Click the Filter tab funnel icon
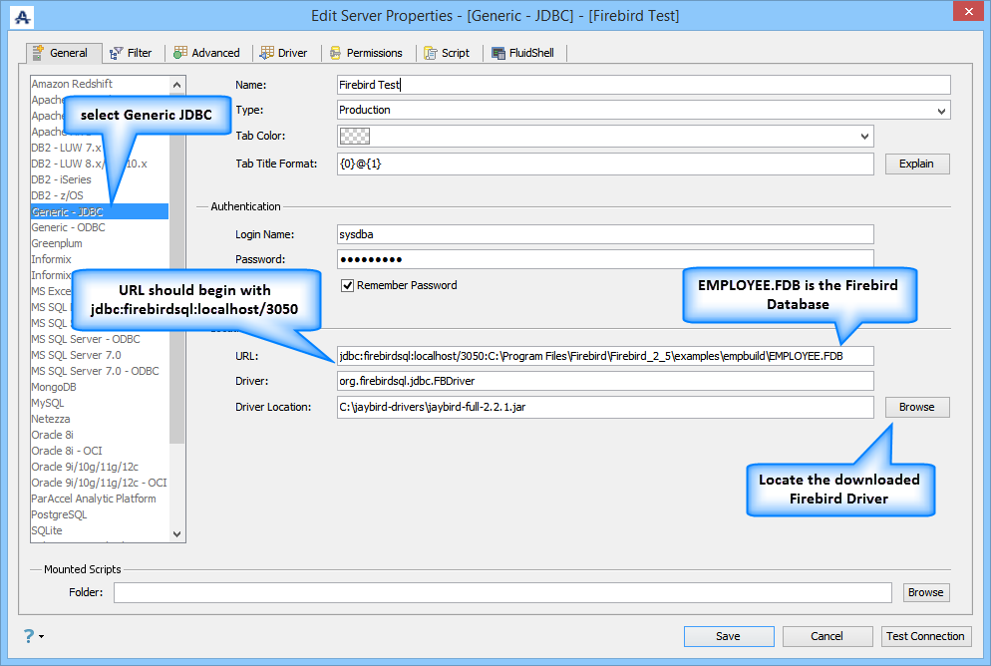The width and height of the screenshot is (991, 666). point(117,53)
